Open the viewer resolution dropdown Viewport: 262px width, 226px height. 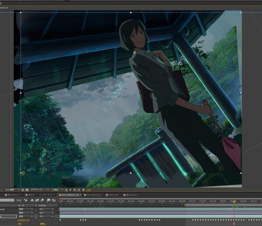click(x=12, y=190)
